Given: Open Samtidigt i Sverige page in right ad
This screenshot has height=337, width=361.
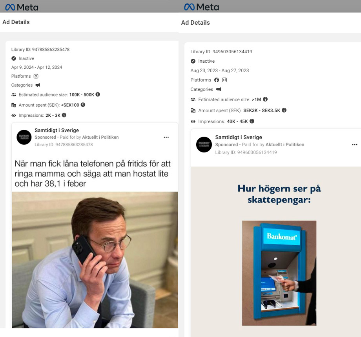Looking at the screenshot, I should (239, 137).
